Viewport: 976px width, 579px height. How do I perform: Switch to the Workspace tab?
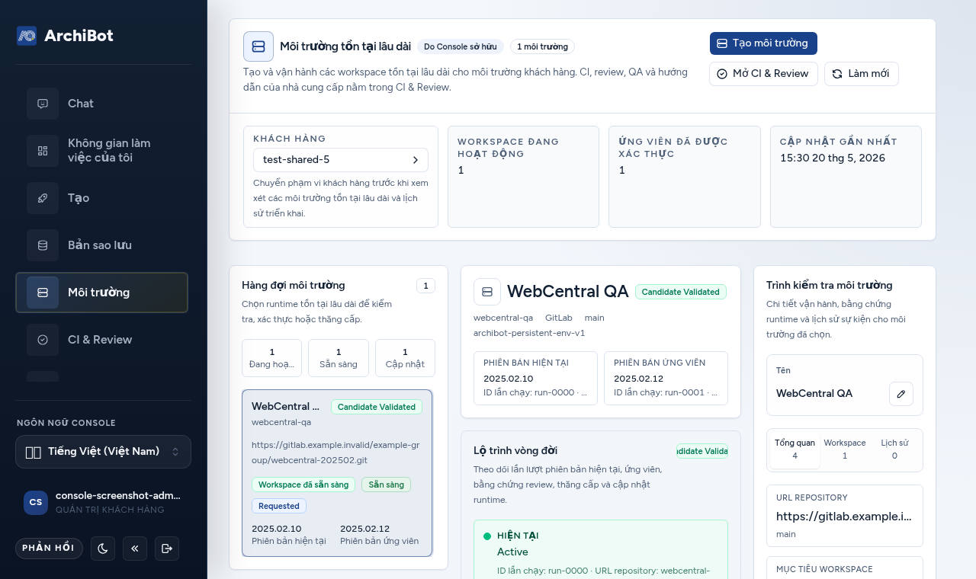[x=845, y=449]
